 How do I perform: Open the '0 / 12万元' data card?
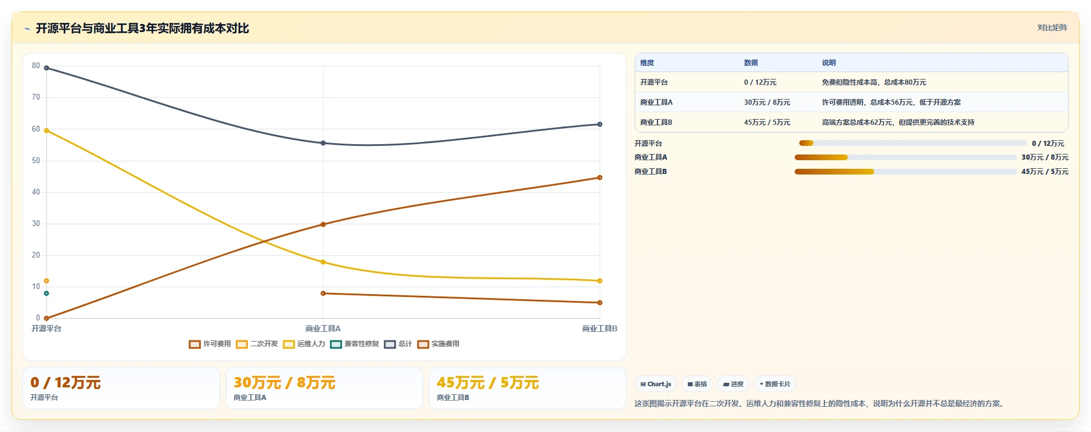[x=121, y=388]
